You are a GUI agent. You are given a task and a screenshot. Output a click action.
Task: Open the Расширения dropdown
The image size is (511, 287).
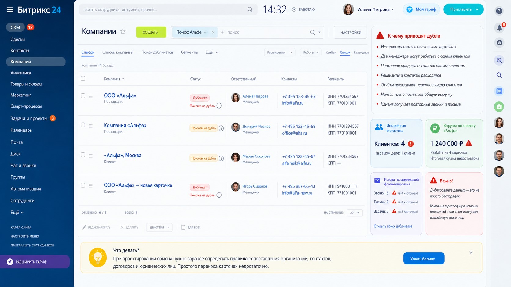(x=280, y=52)
